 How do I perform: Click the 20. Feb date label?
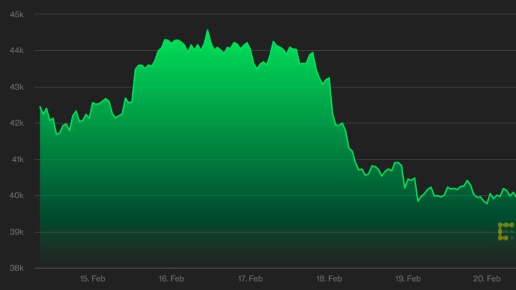(487, 278)
